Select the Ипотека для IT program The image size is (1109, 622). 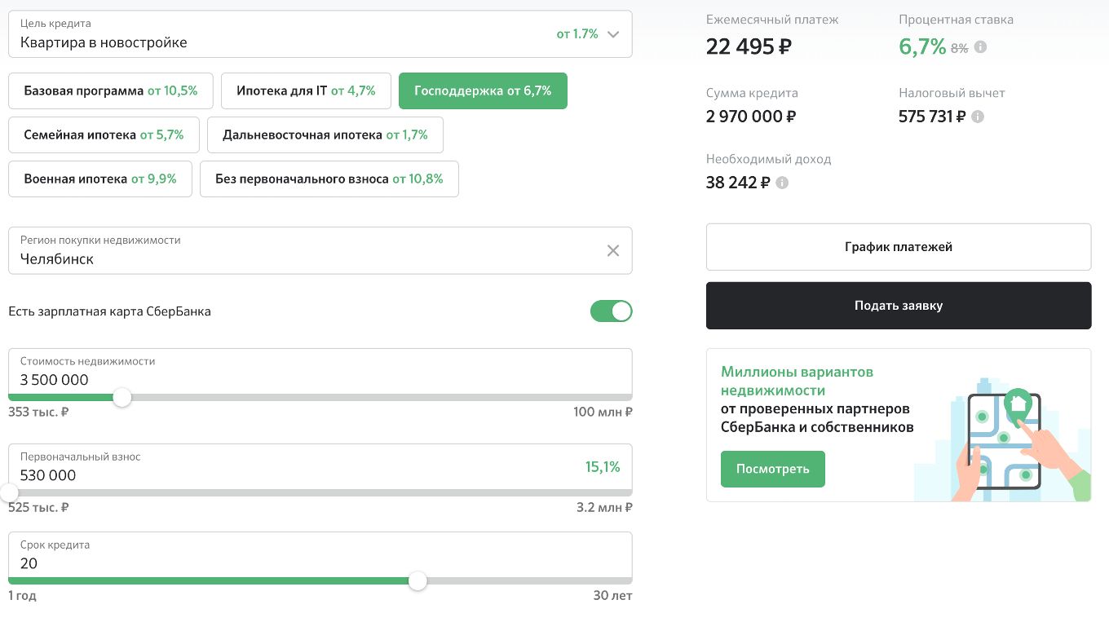[306, 91]
